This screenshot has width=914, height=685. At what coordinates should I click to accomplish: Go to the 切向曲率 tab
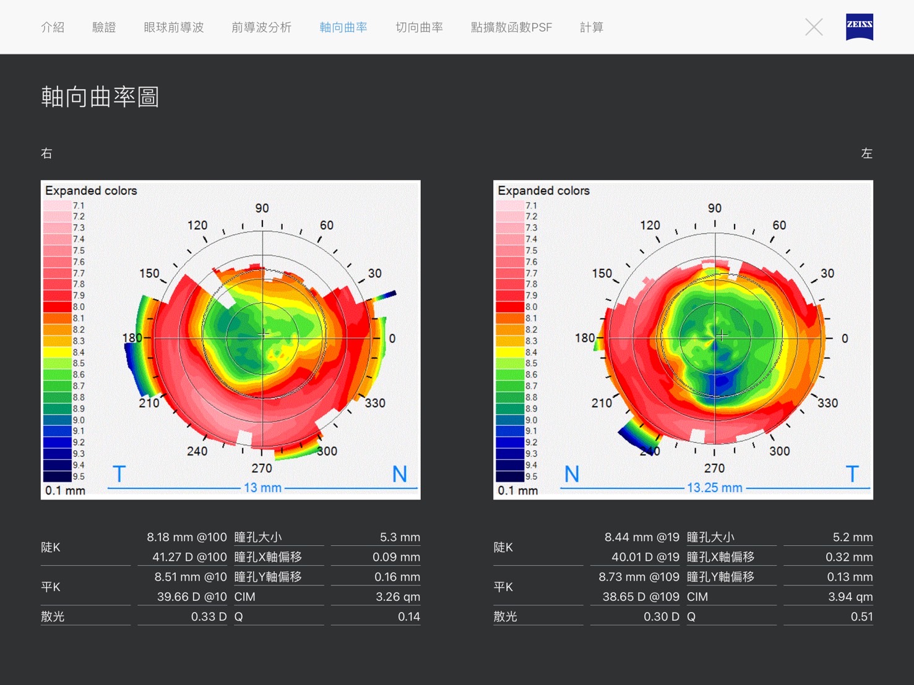click(x=419, y=27)
